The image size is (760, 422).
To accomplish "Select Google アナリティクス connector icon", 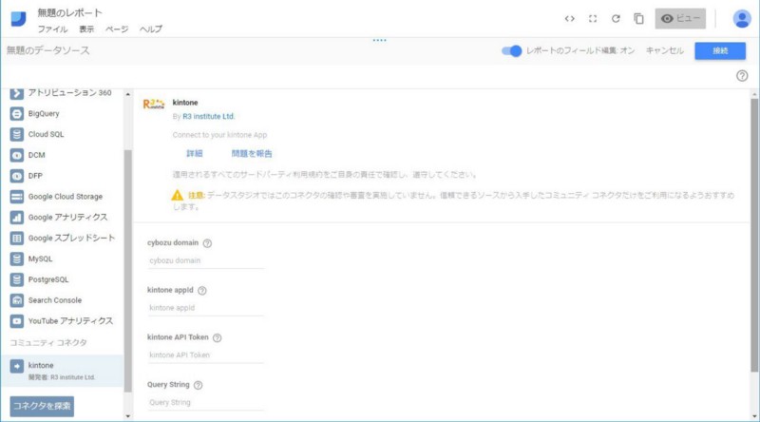I will (x=16, y=218).
